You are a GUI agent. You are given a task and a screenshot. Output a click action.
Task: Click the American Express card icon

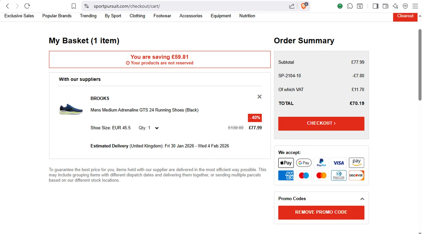pyautogui.click(x=286, y=176)
